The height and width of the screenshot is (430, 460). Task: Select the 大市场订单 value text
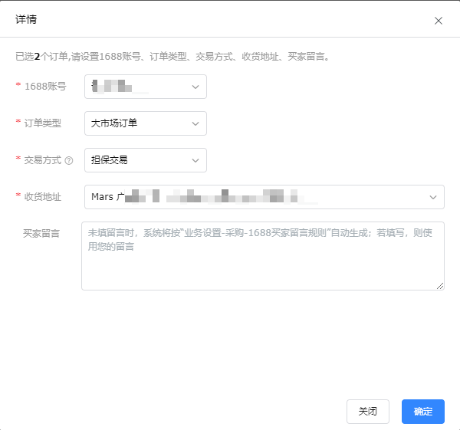click(114, 123)
